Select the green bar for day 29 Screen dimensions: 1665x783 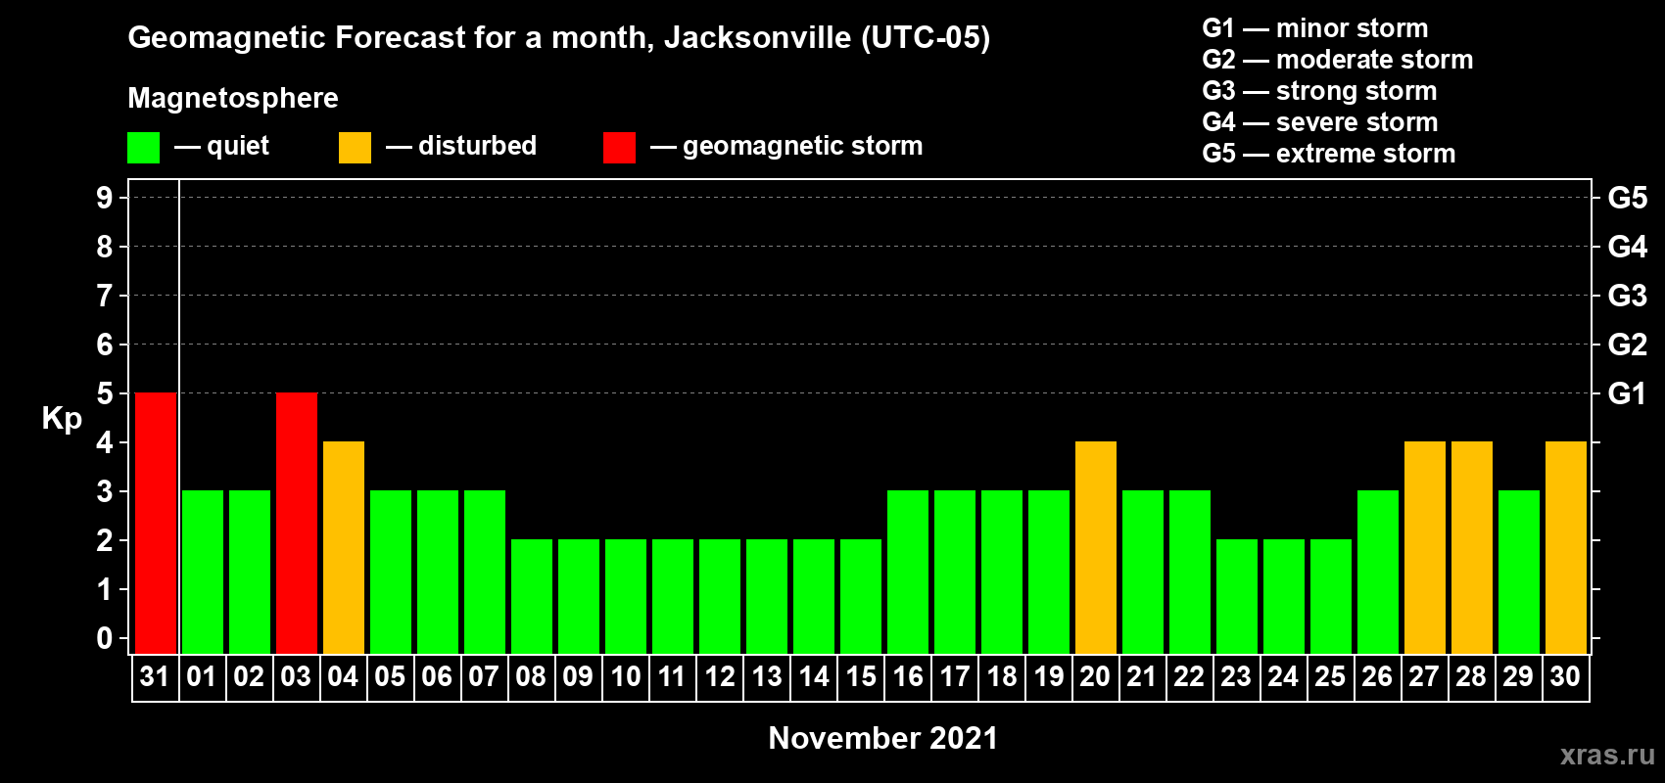[1519, 572]
